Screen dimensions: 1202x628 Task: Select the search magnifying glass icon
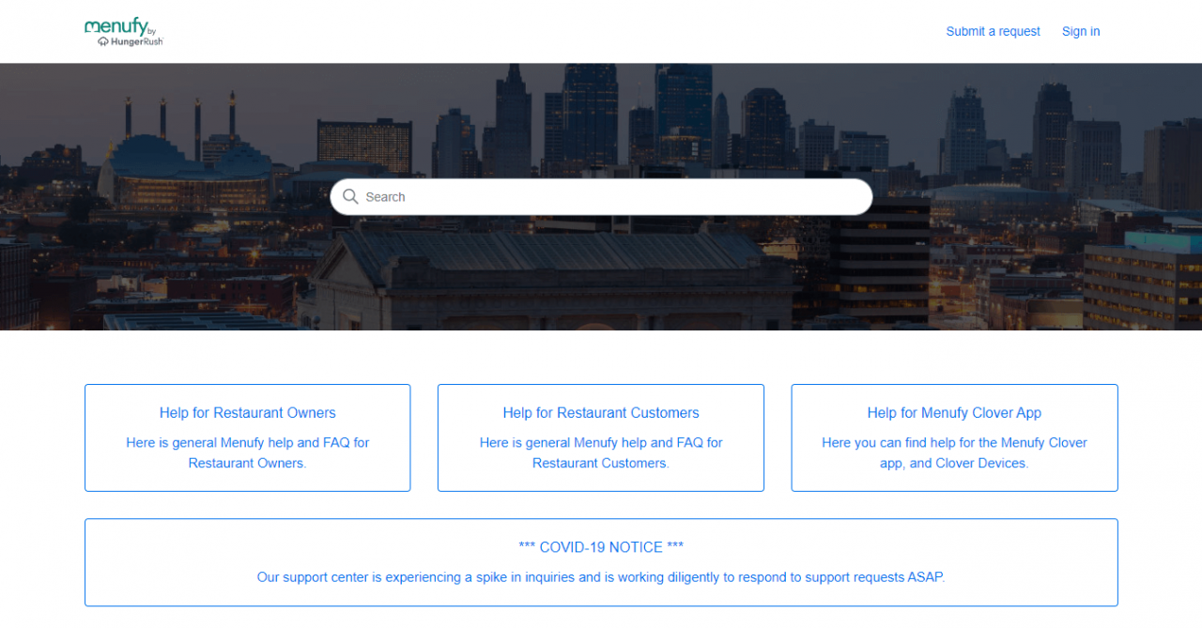coord(350,196)
